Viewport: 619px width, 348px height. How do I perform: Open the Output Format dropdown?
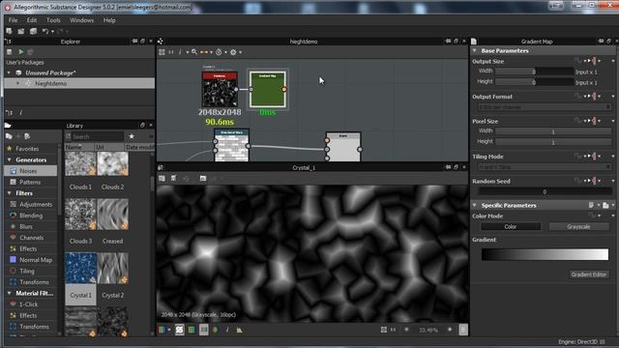545,107
